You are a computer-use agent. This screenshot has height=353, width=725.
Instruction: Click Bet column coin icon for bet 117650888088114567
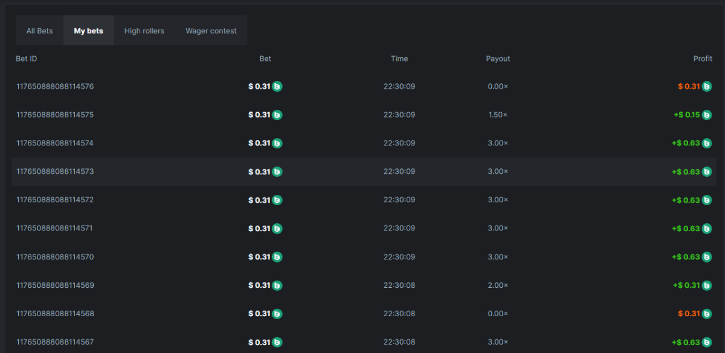[x=277, y=342]
